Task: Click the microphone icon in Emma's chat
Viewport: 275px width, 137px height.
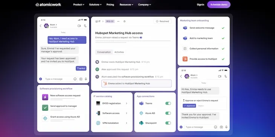Action: tap(86, 79)
